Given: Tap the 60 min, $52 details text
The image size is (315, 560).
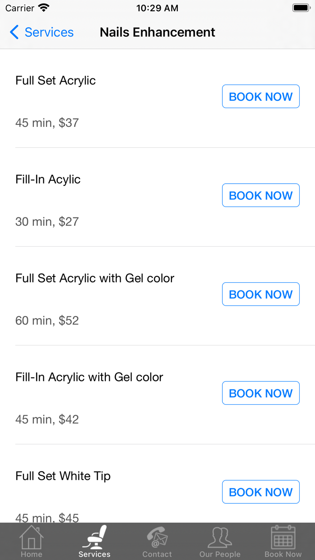Looking at the screenshot, I should (x=47, y=321).
